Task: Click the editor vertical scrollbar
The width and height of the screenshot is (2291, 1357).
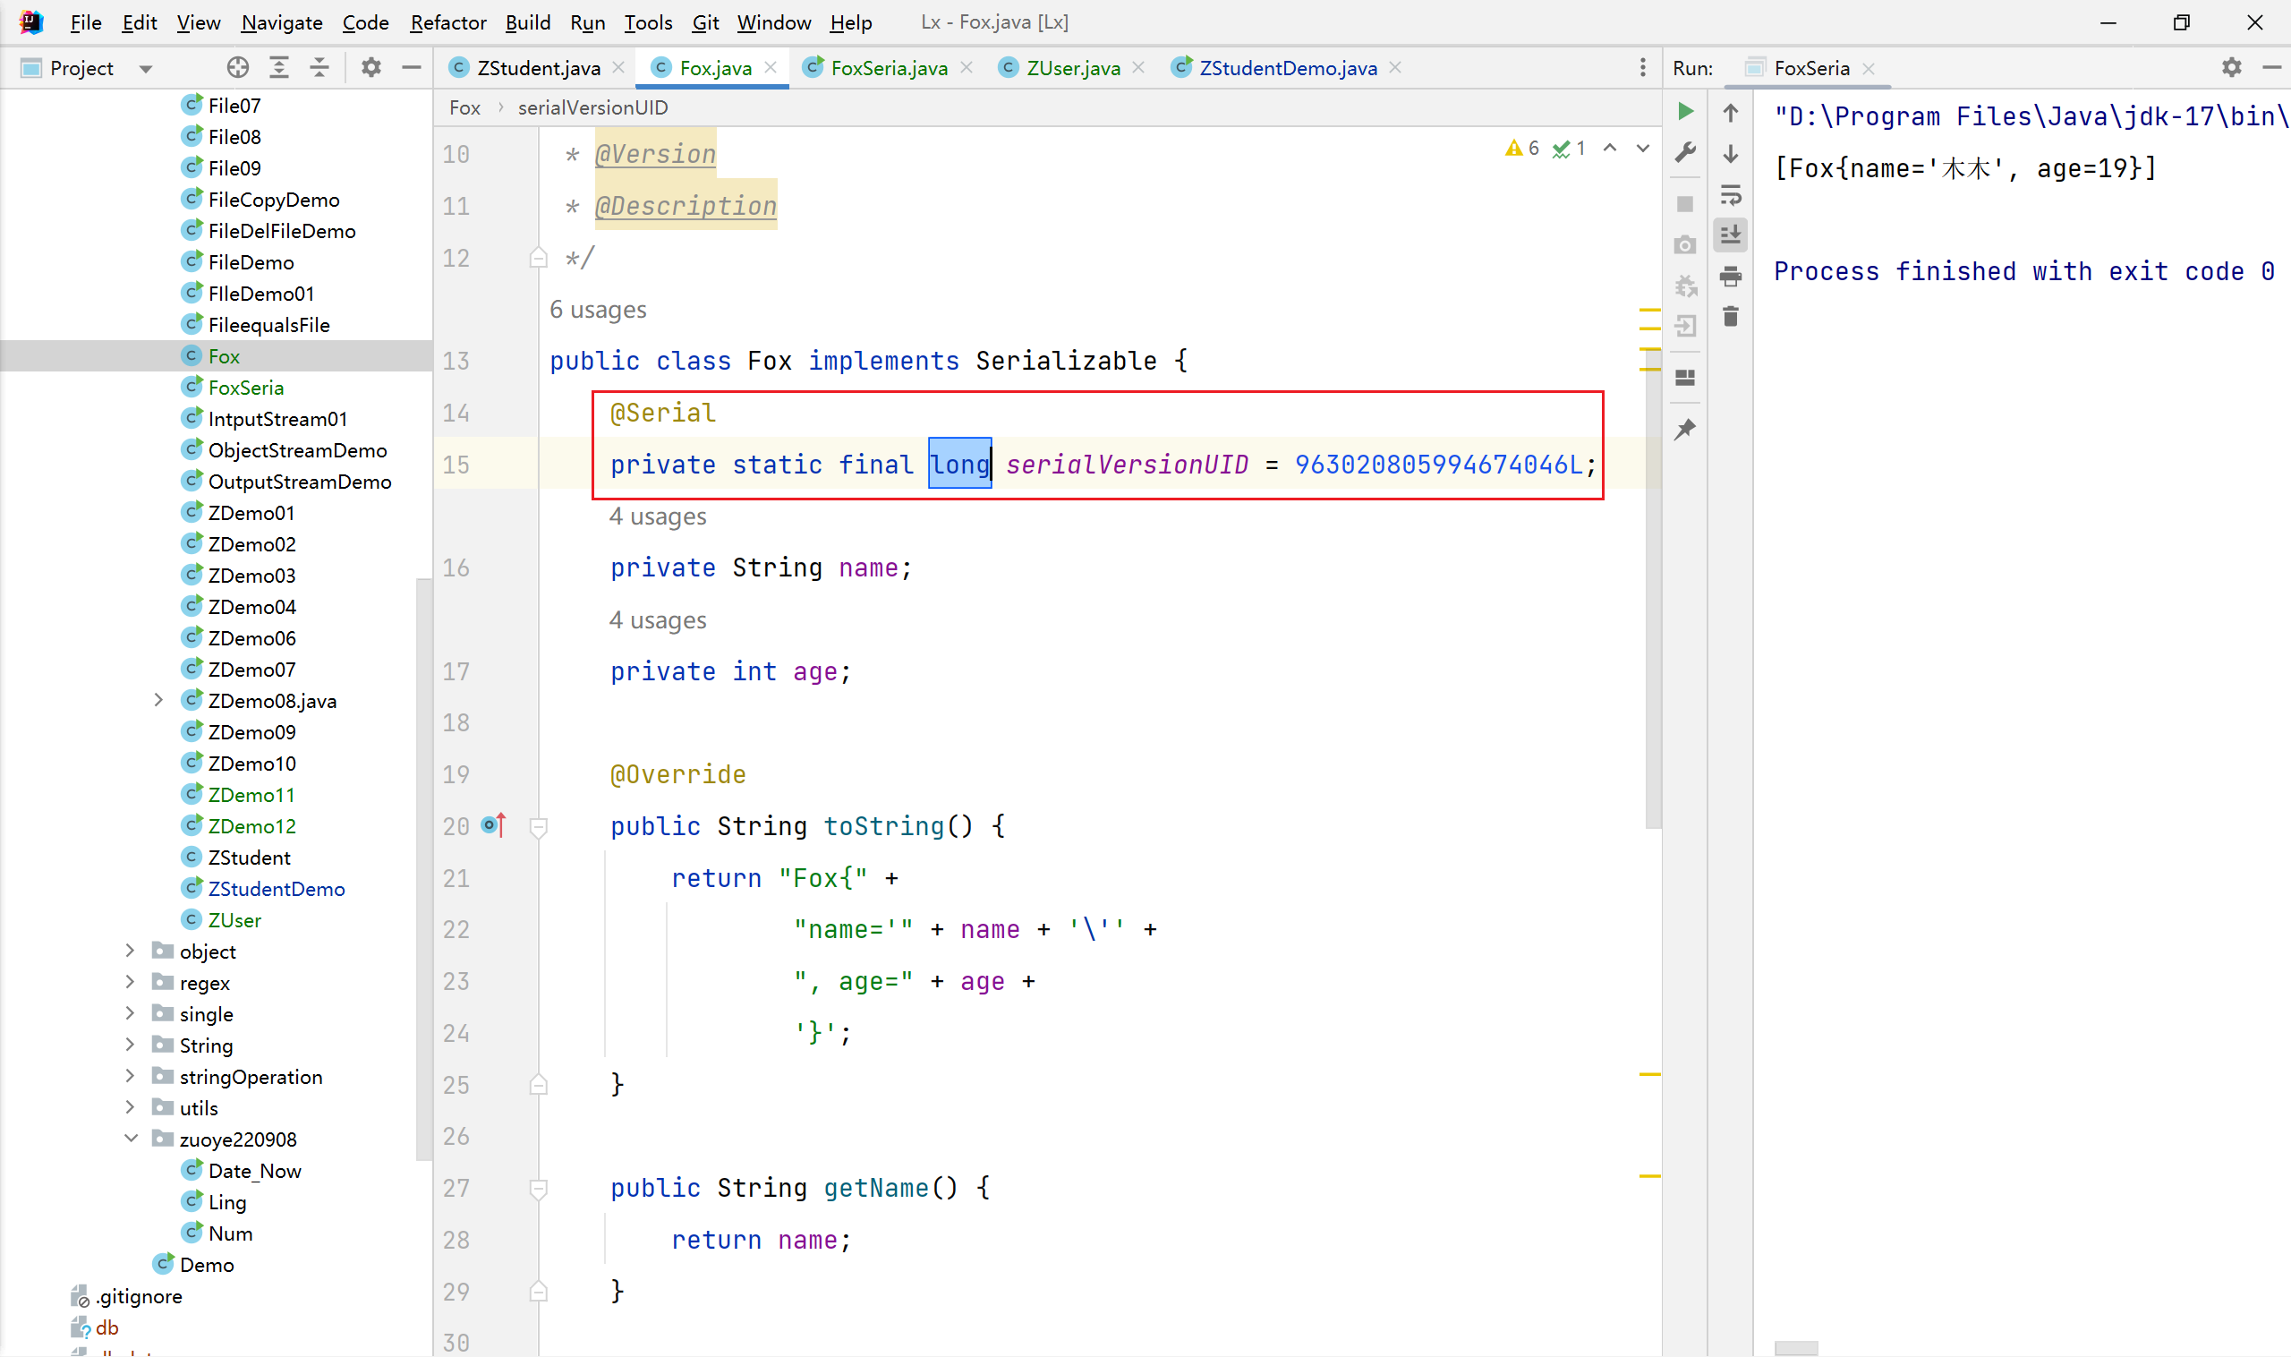Action: [1652, 594]
